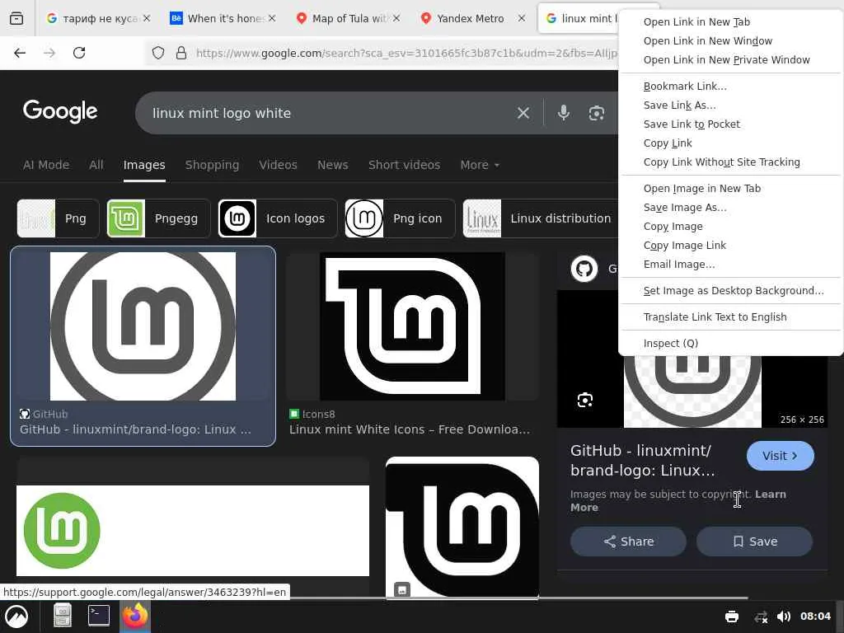
Task: Switch to Videos results
Action: point(279,165)
